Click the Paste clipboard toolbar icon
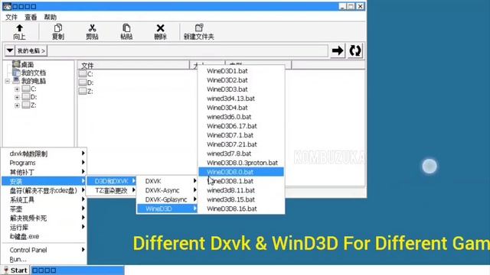This screenshot has height=275, width=490. point(126,32)
